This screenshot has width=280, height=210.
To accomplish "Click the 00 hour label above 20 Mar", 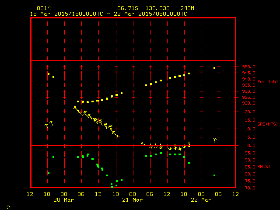I will 64,194.
